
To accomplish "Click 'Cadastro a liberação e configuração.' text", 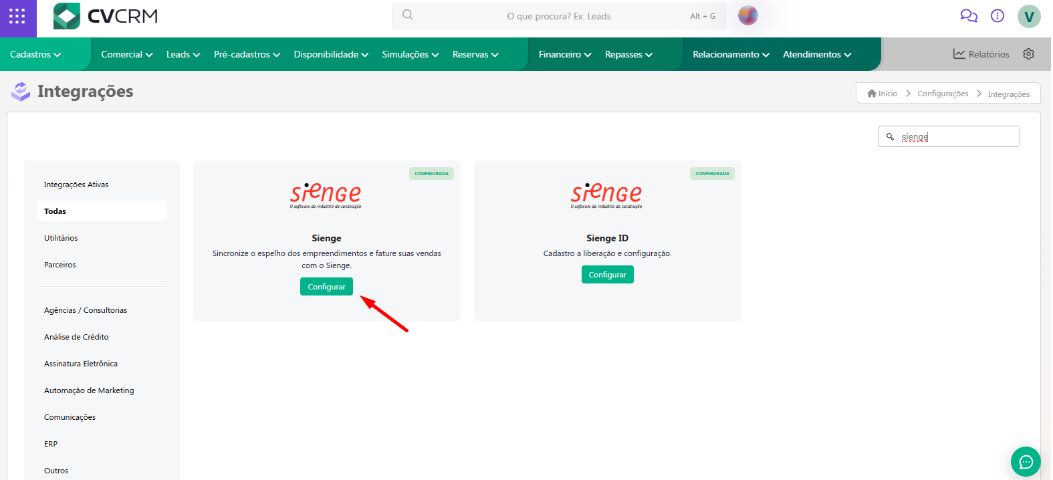I will [x=607, y=253].
